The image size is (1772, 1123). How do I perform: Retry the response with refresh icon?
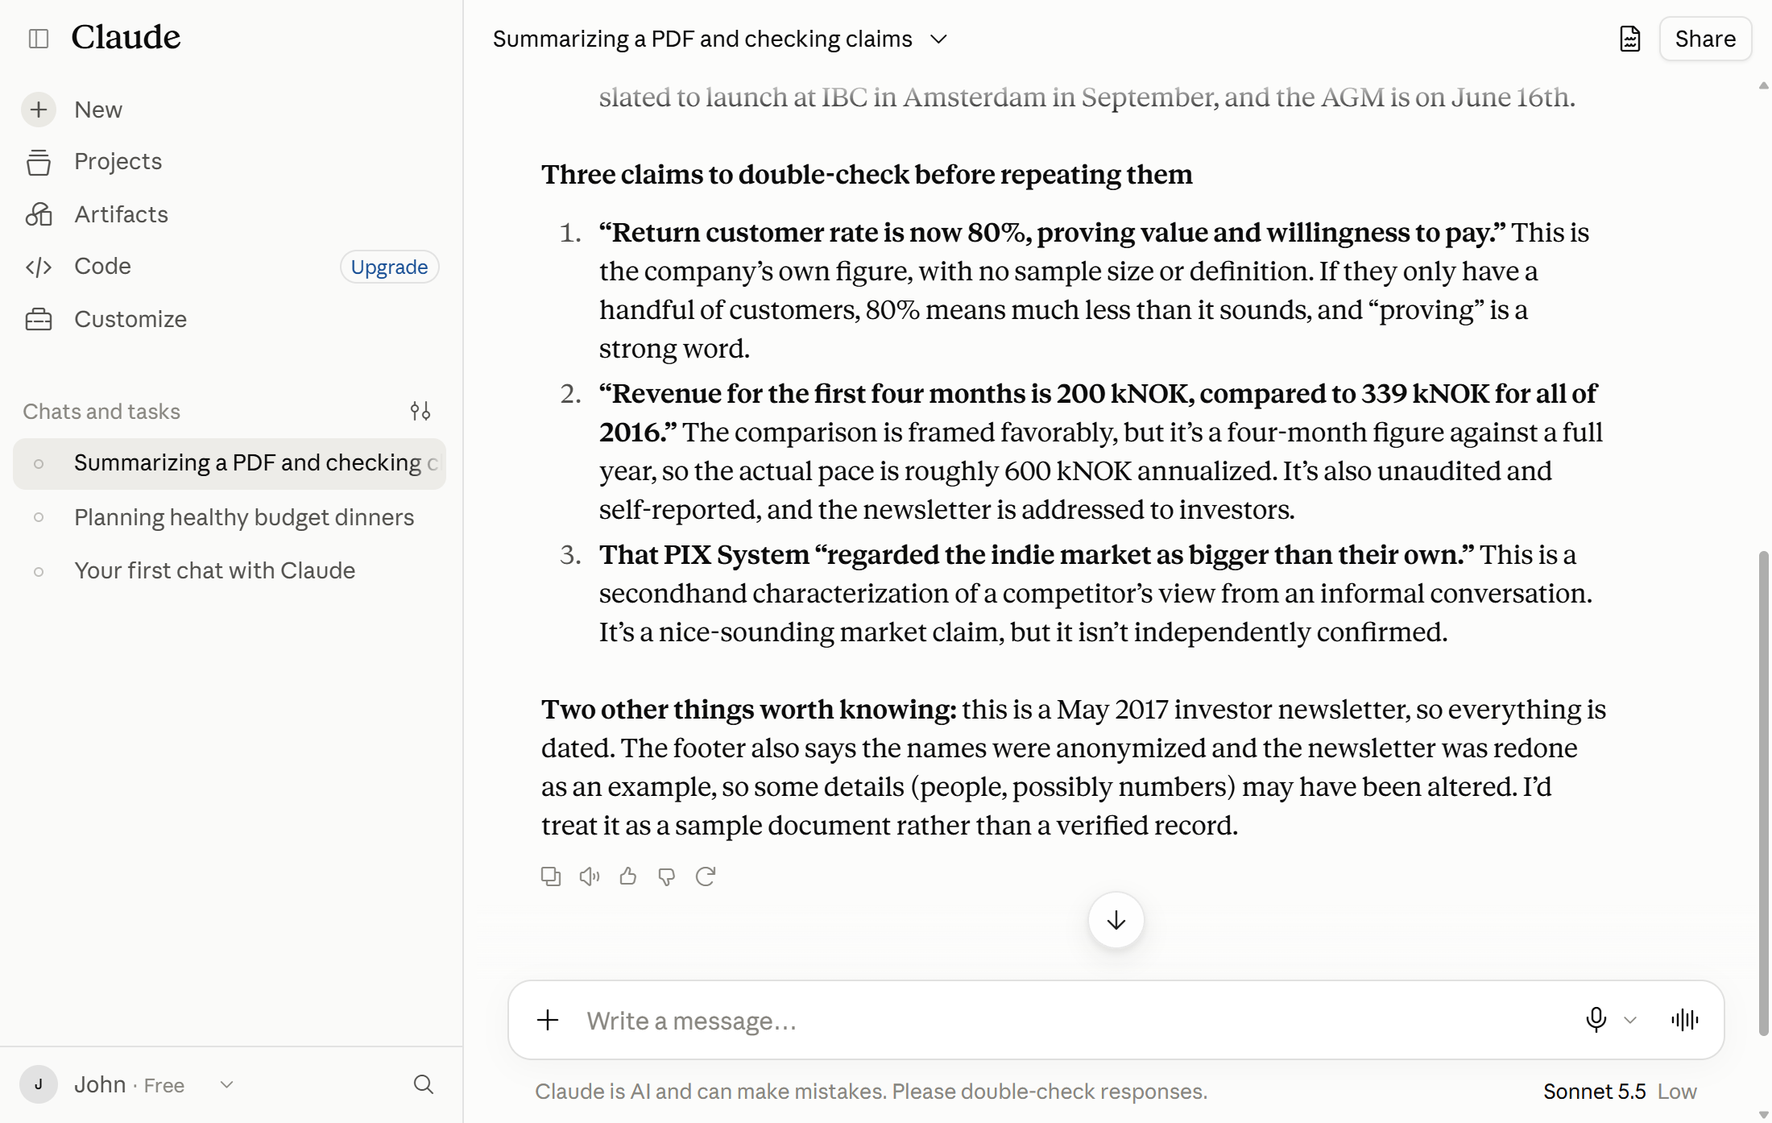tap(706, 876)
